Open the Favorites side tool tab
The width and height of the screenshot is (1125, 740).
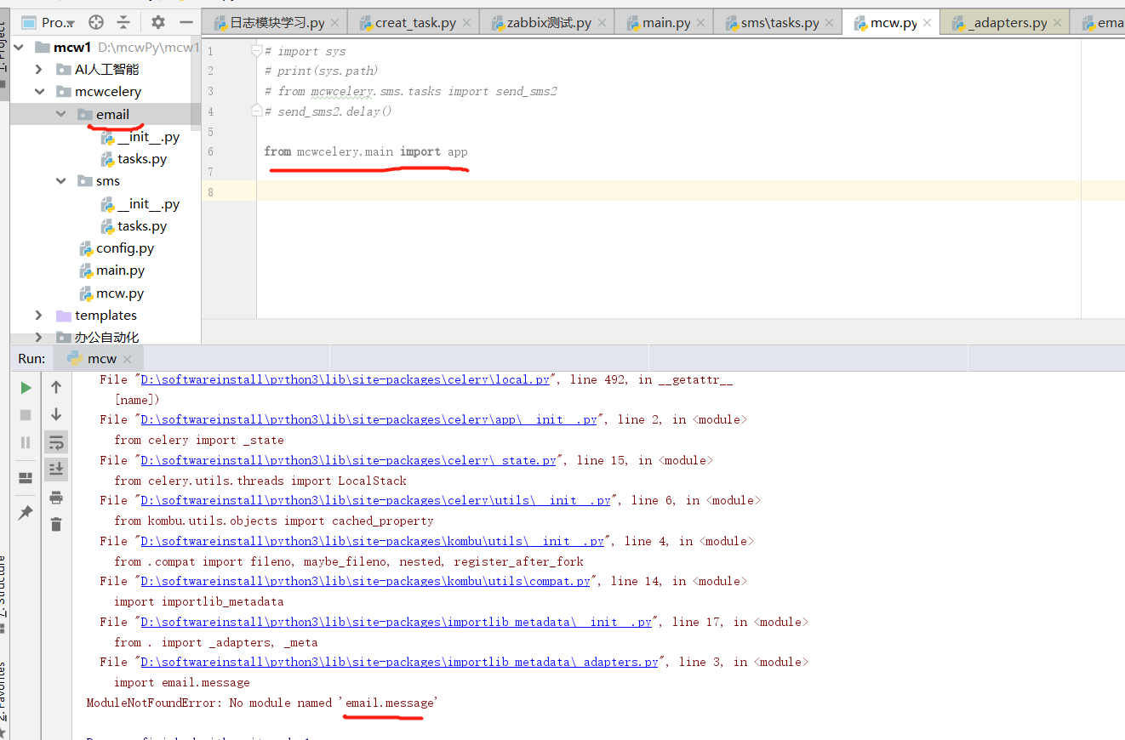tap(3, 693)
